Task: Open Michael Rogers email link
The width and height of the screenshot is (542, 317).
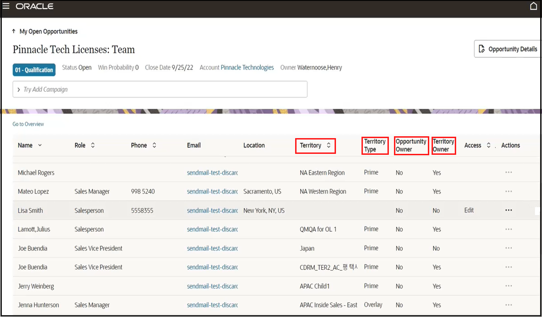Action: point(212,173)
